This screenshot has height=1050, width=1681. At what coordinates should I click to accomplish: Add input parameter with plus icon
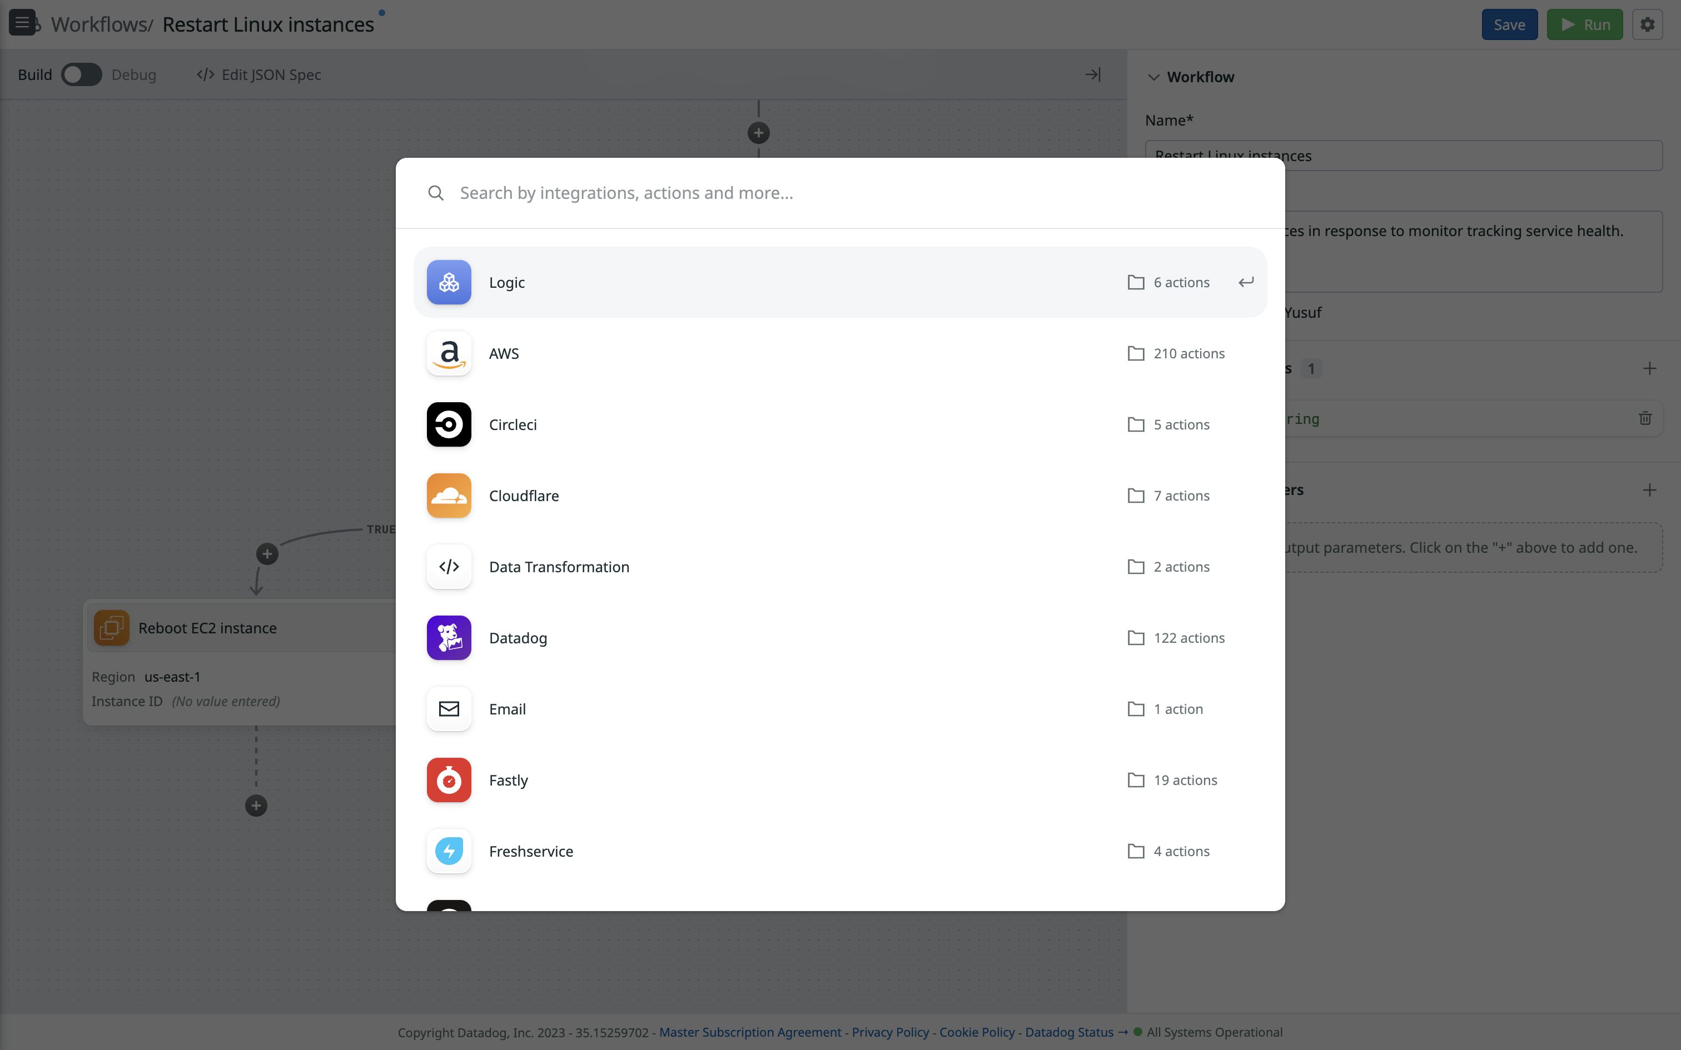coord(1650,369)
